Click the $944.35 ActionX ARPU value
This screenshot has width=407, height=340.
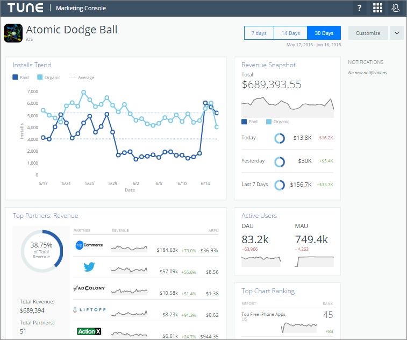click(209, 336)
